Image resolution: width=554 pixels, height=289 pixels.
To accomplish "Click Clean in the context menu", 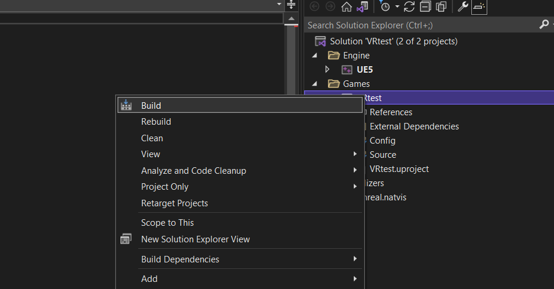I will (x=152, y=138).
